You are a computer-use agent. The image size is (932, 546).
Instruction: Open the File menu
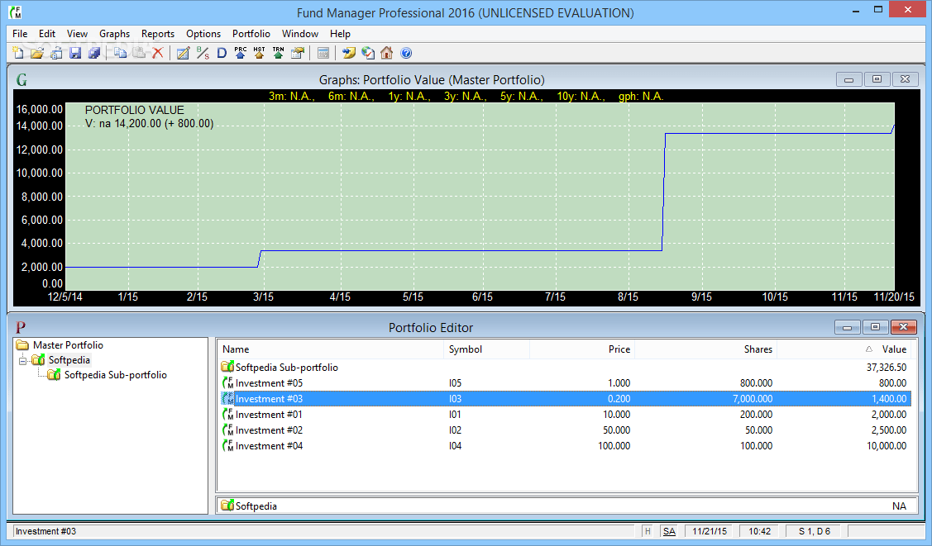coord(20,34)
